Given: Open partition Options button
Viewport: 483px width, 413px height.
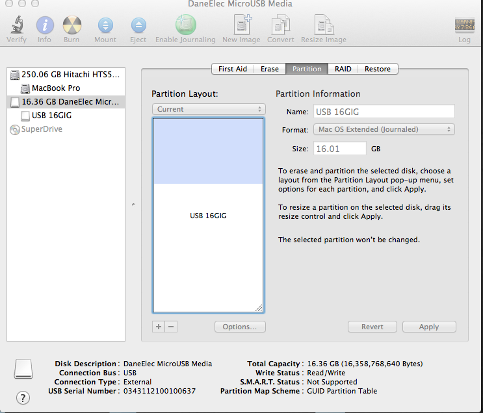Looking at the screenshot, I should click(x=240, y=327).
